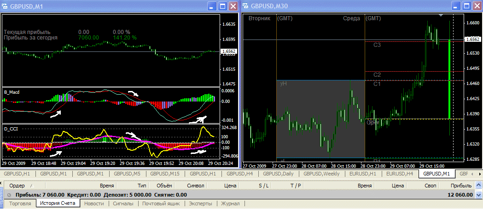Viewport: 483px width, 209px height.
Task: Open the GBPUSD,M5 chart tab
Action: [x=127, y=174]
